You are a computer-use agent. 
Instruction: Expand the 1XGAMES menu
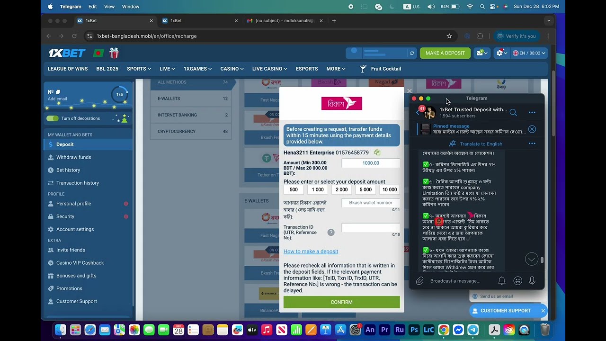click(x=197, y=69)
